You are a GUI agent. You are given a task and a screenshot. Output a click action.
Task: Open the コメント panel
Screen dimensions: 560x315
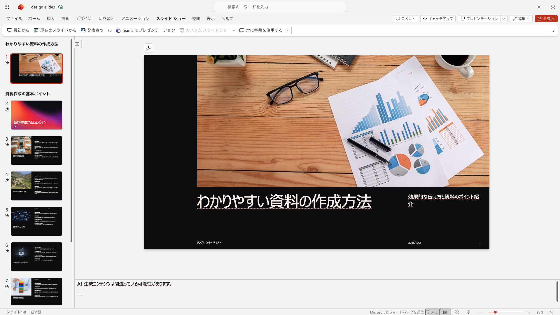pos(405,18)
